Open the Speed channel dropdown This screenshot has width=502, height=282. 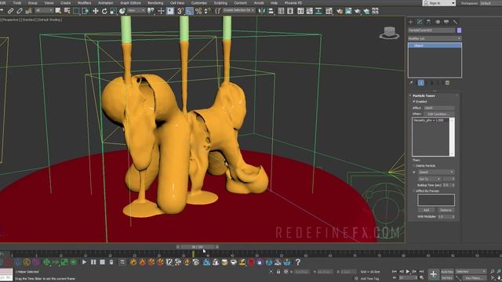tap(436, 172)
